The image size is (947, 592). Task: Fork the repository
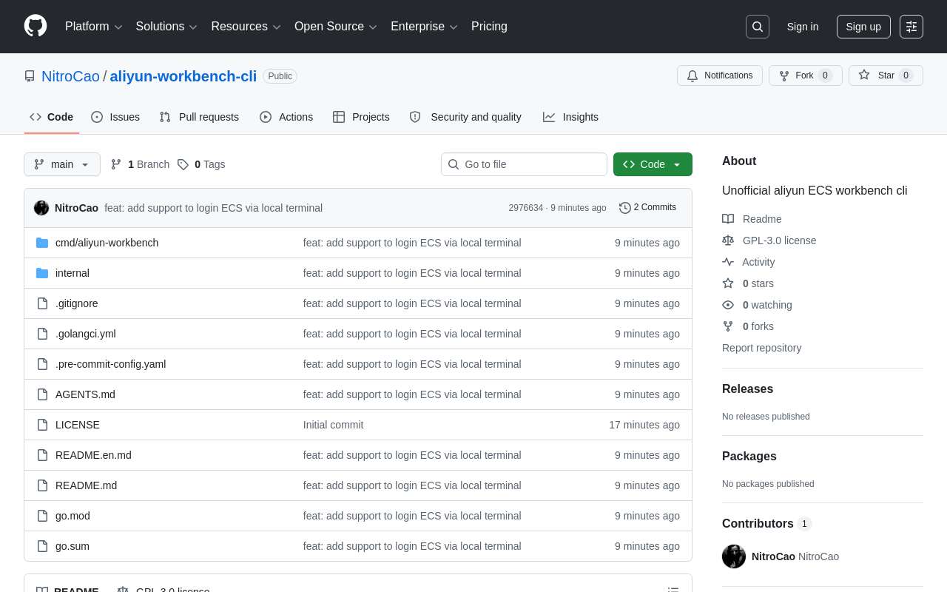pos(805,75)
